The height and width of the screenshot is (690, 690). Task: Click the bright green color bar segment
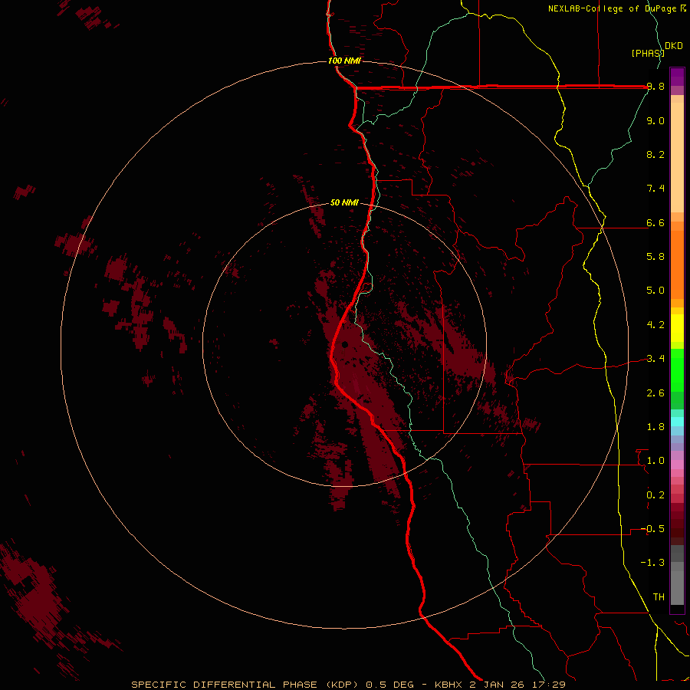[x=677, y=370]
